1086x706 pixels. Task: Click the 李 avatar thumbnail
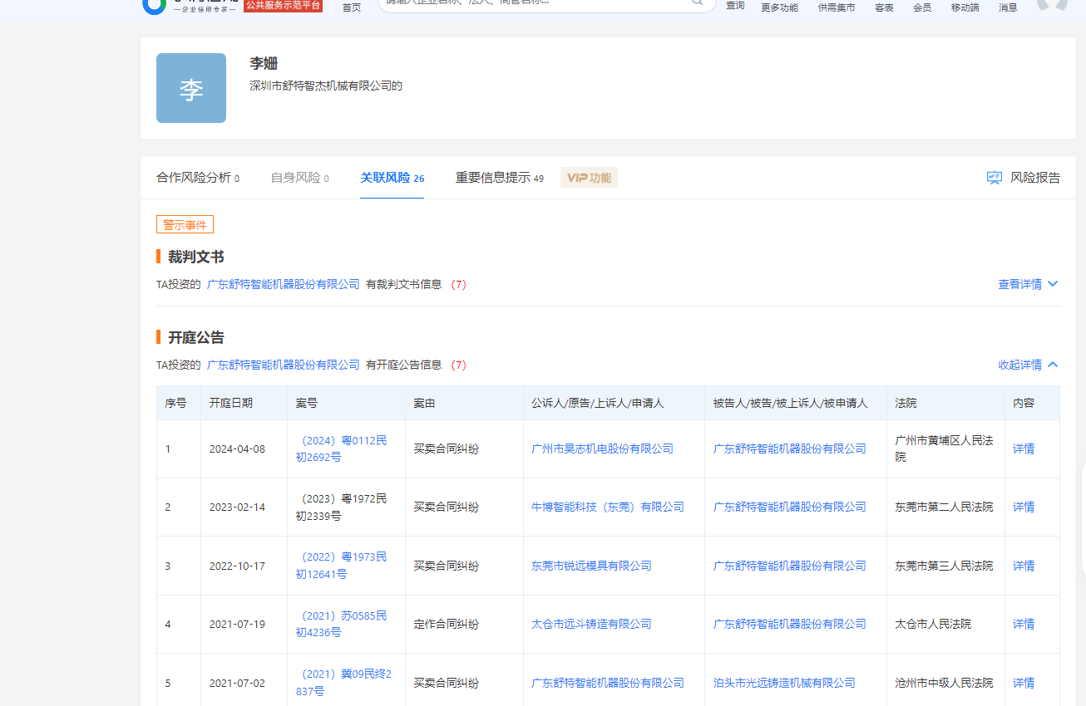tap(191, 88)
